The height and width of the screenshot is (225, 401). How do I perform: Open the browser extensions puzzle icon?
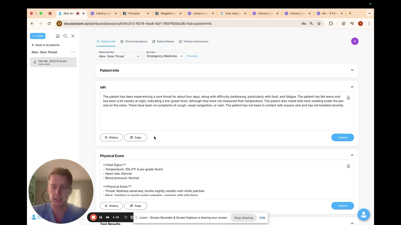[x=331, y=23]
